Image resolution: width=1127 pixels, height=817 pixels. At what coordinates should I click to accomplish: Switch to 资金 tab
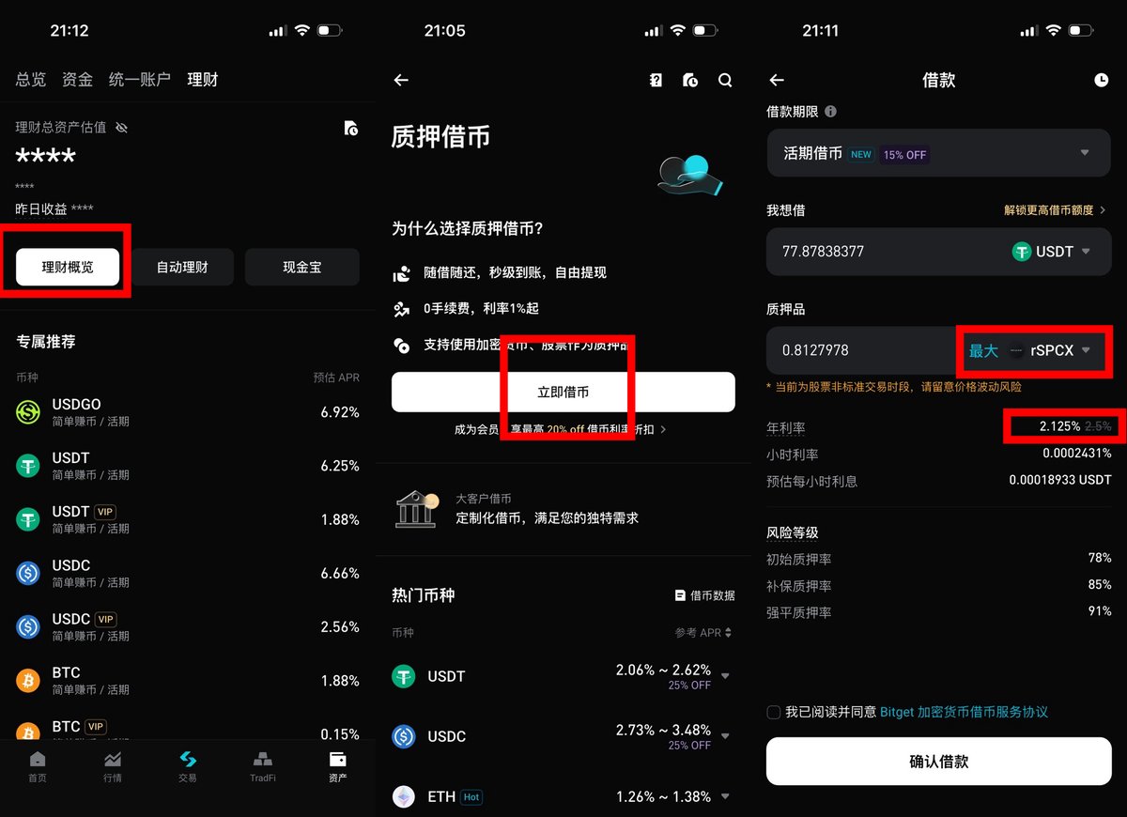[78, 80]
